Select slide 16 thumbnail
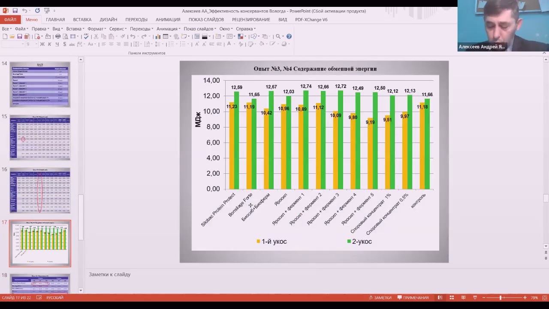Viewport: 549px width, 309px height. click(40, 190)
